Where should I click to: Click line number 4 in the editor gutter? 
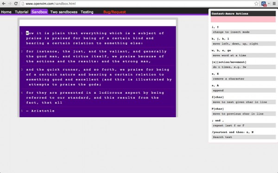pyautogui.click(x=22, y=93)
